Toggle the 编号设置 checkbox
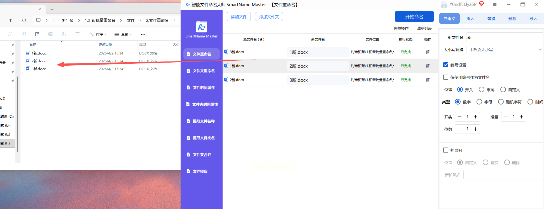The image size is (544, 209). (446, 65)
